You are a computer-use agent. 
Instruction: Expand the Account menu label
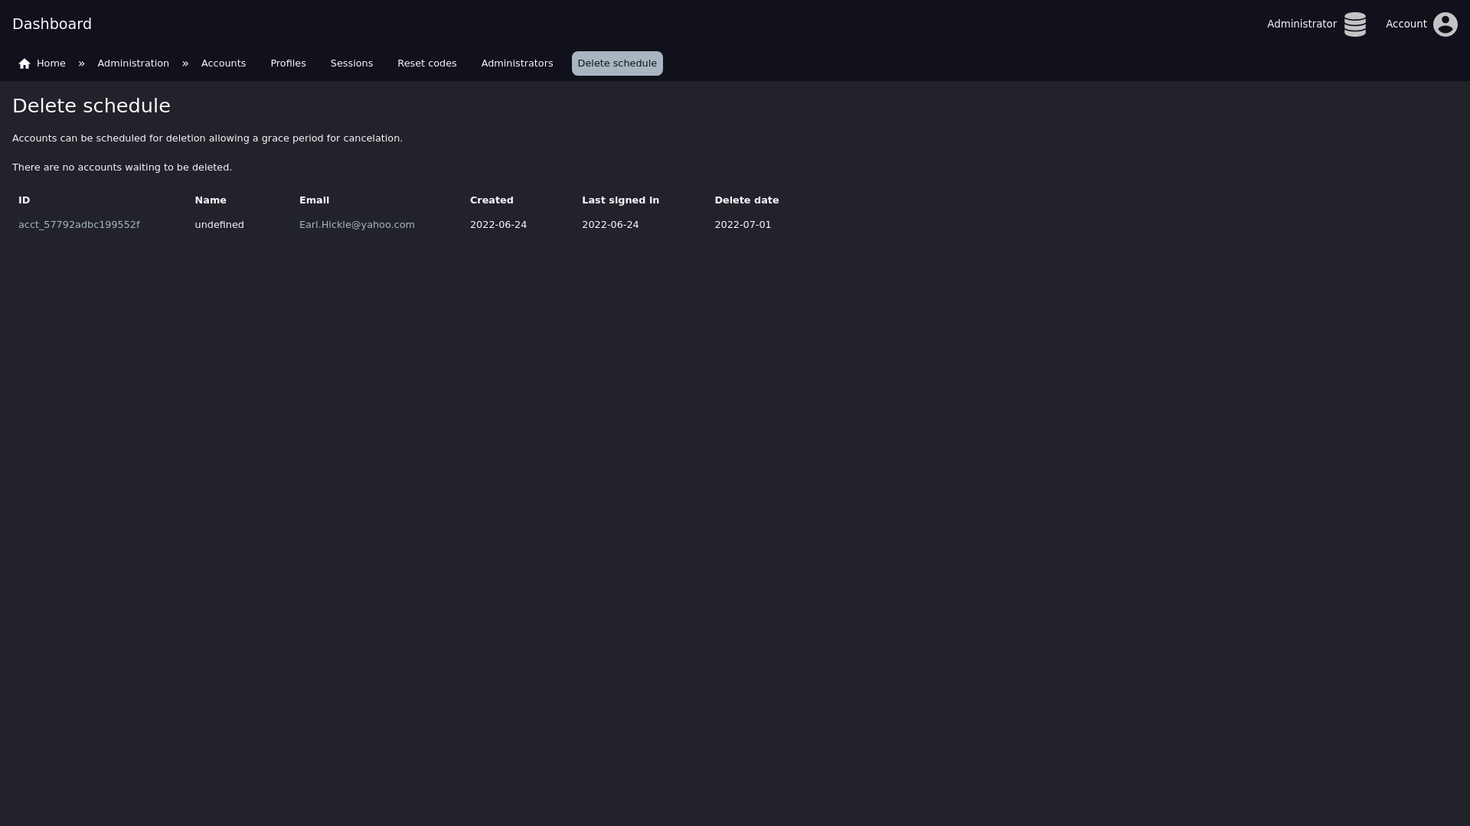click(x=1406, y=24)
